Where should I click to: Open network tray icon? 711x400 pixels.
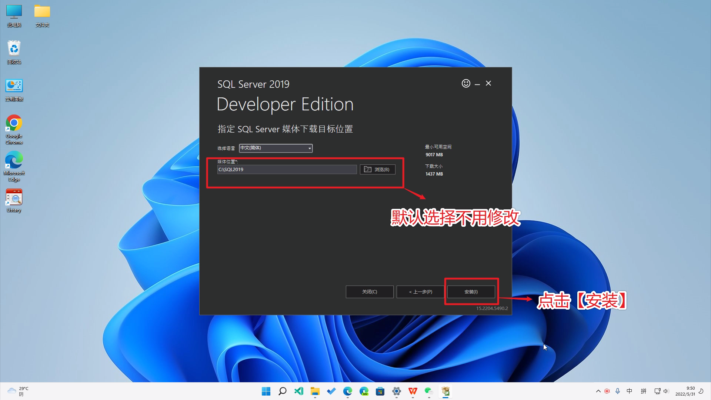click(x=657, y=391)
